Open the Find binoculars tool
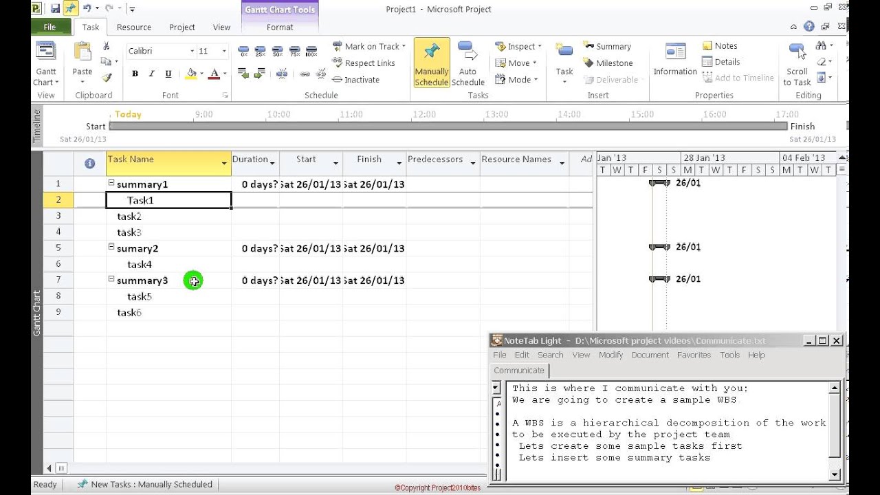This screenshot has height=495, width=880. 821,45
